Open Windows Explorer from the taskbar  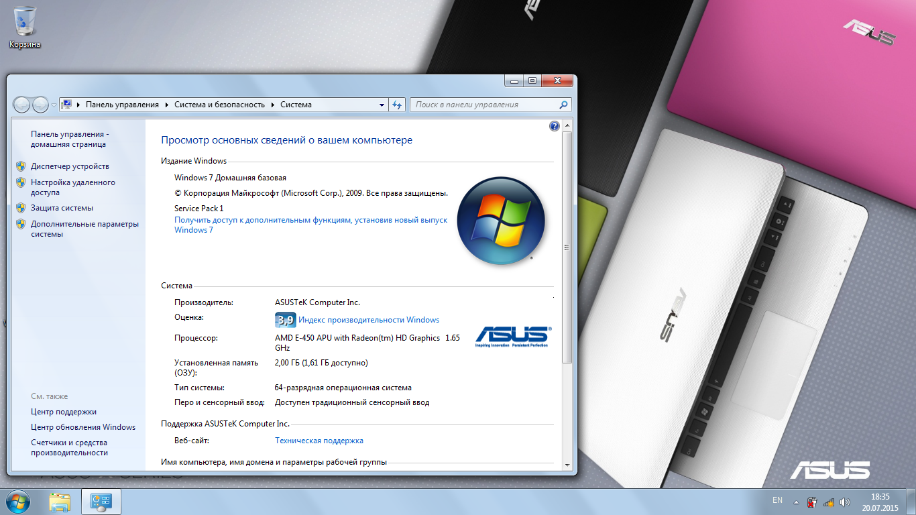pos(60,502)
